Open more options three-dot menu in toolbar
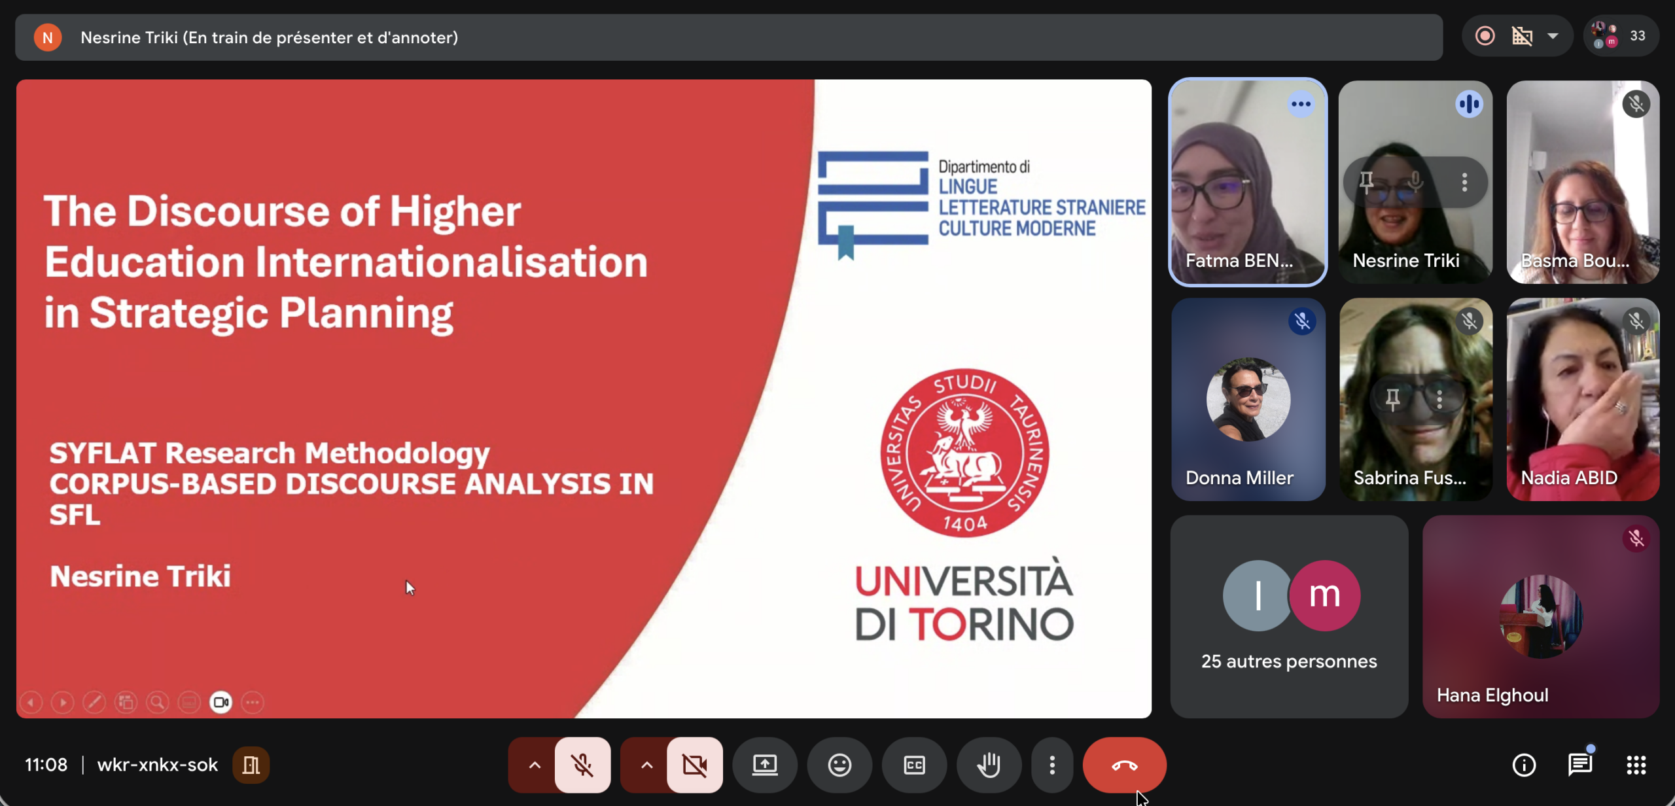 [x=1052, y=765]
